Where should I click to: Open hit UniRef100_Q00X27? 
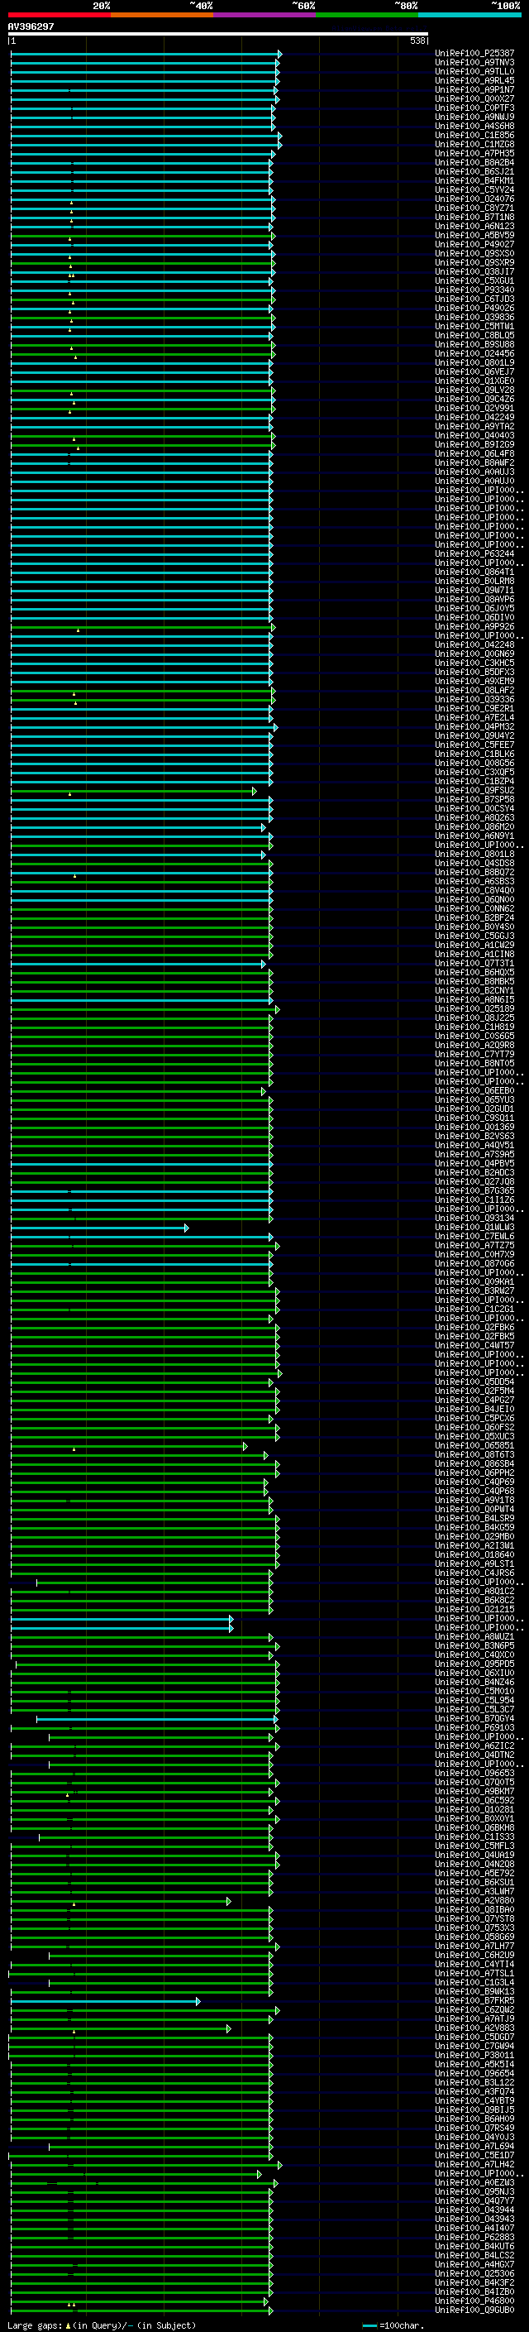[x=474, y=98]
